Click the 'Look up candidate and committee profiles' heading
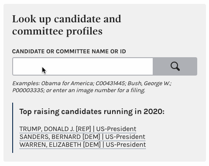The image size is (209, 166). click(67, 25)
